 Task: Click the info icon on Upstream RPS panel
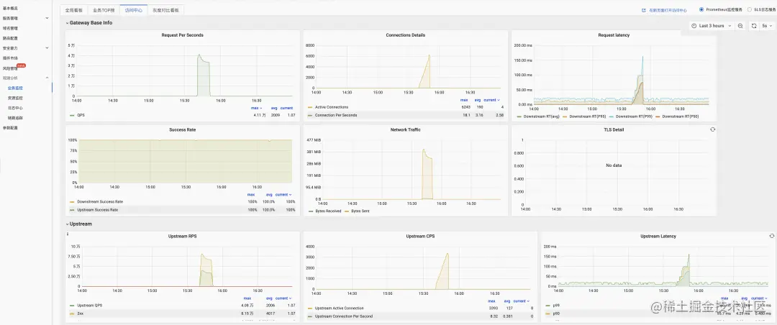68,234
